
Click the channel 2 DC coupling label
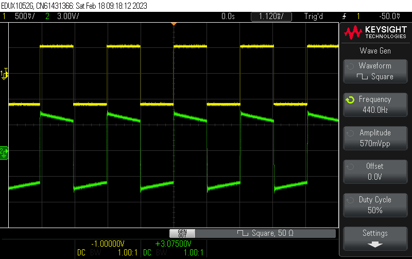tap(147, 253)
